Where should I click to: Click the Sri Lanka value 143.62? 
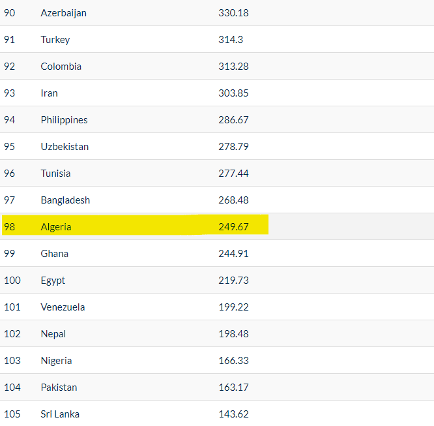coord(233,414)
